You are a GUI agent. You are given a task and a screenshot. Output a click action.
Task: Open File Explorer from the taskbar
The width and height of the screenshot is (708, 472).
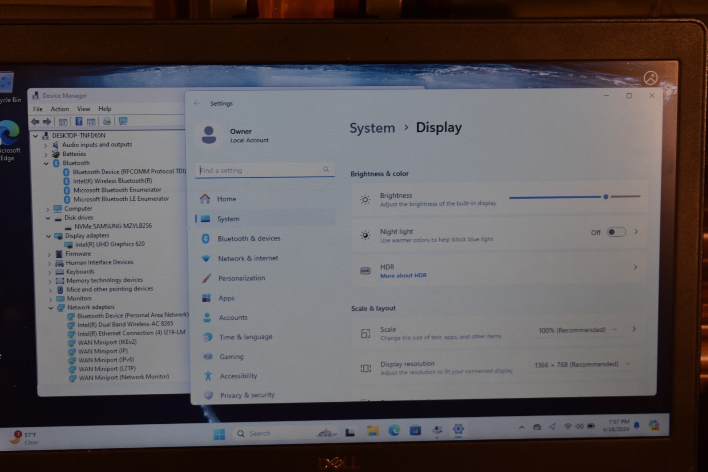373,431
